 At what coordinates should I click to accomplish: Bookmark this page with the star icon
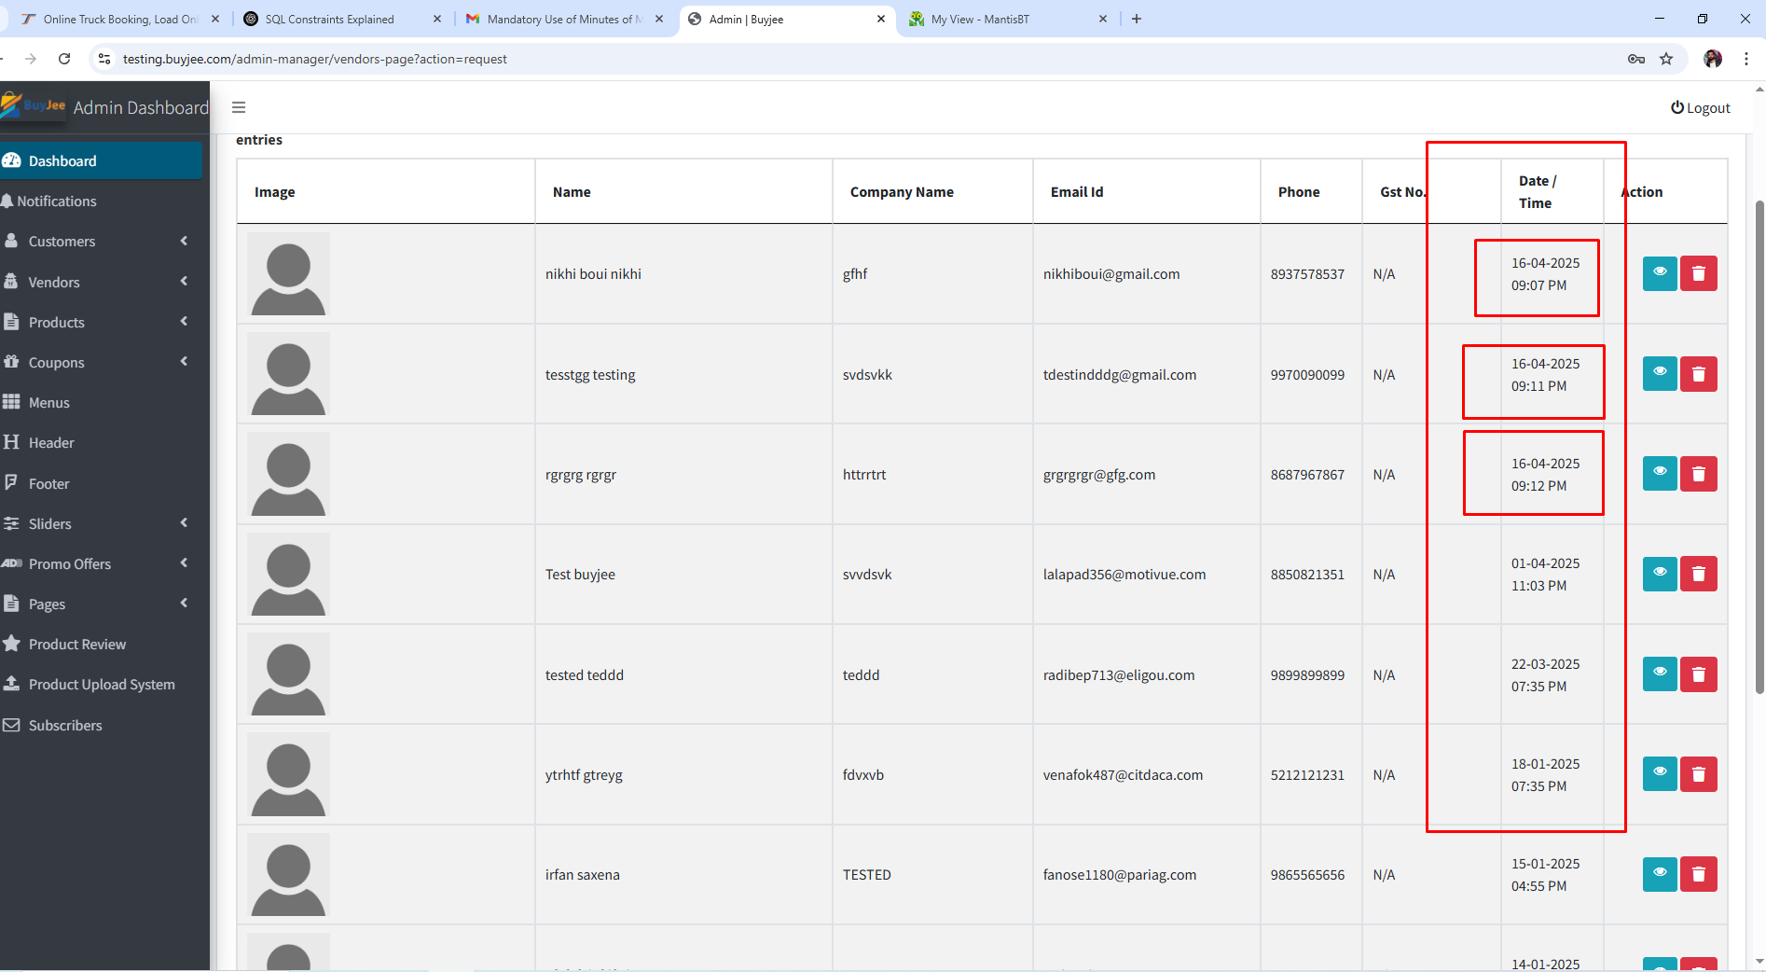[1666, 59]
